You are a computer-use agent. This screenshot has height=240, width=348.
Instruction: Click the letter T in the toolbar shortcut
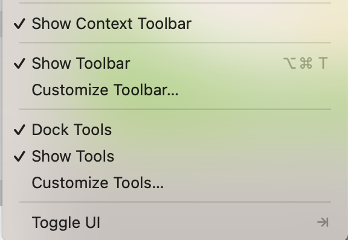[x=323, y=63]
